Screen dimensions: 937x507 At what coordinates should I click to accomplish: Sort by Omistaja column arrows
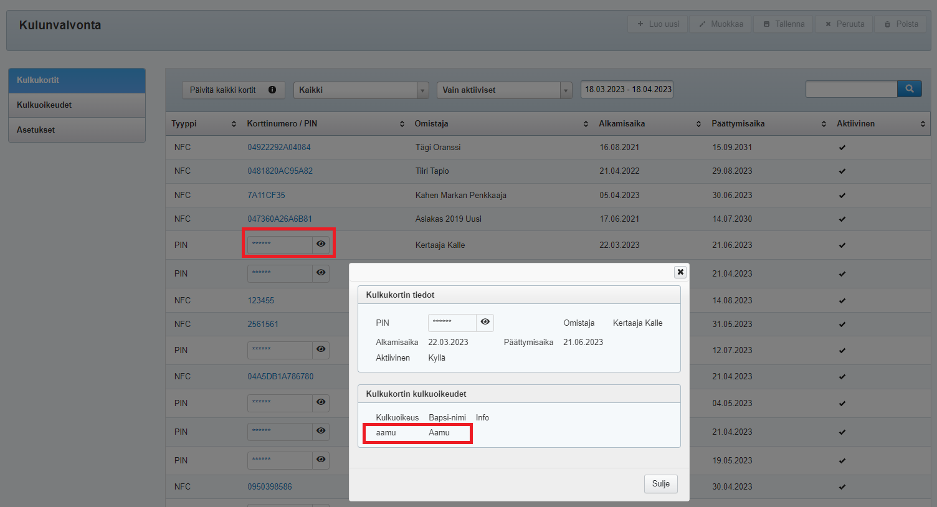(x=586, y=124)
